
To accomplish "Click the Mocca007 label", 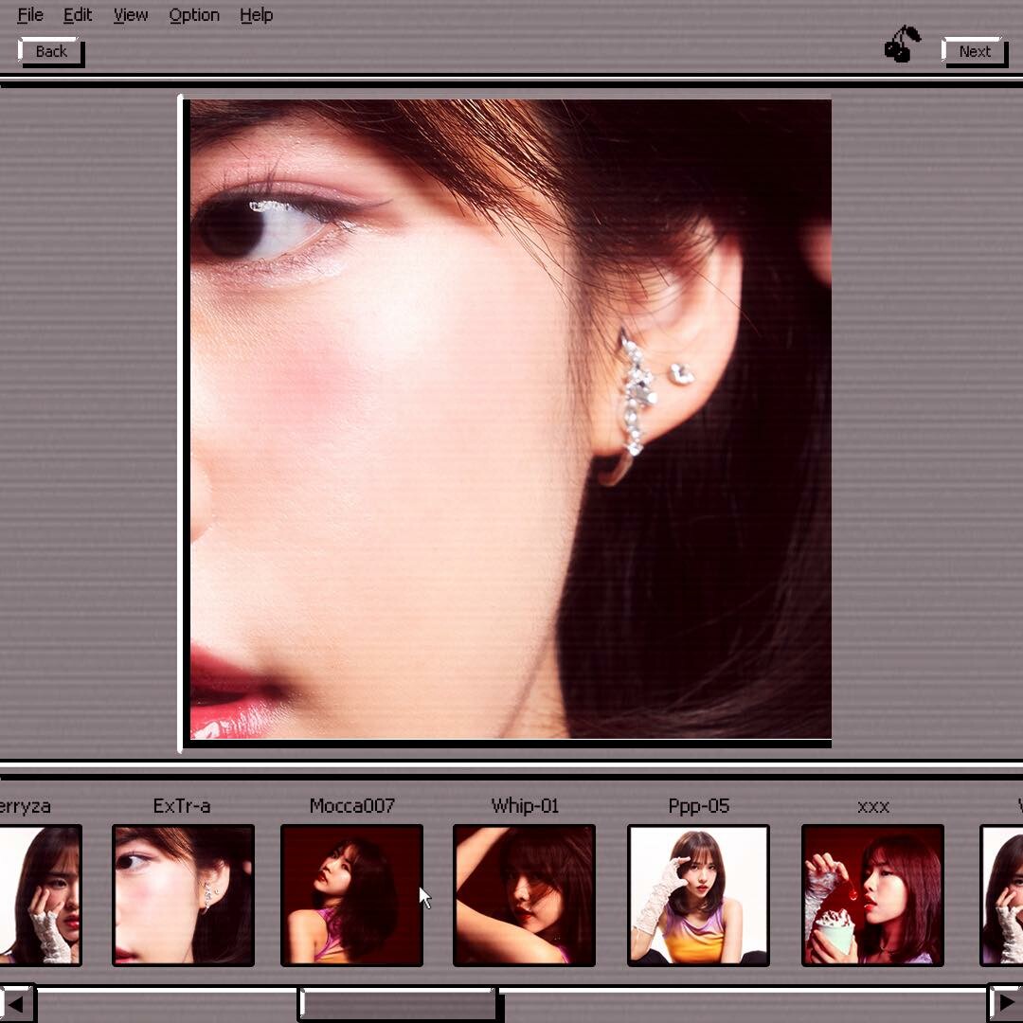I will point(352,806).
